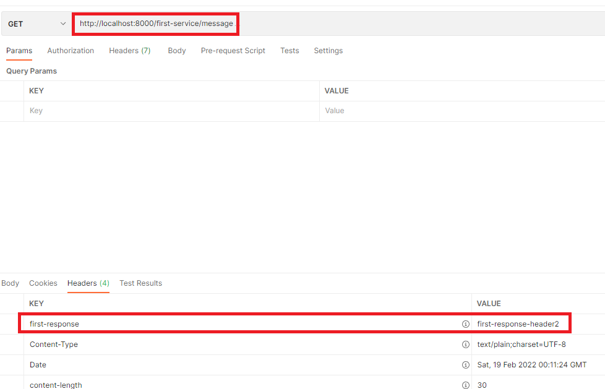Select the Date header key

point(38,365)
